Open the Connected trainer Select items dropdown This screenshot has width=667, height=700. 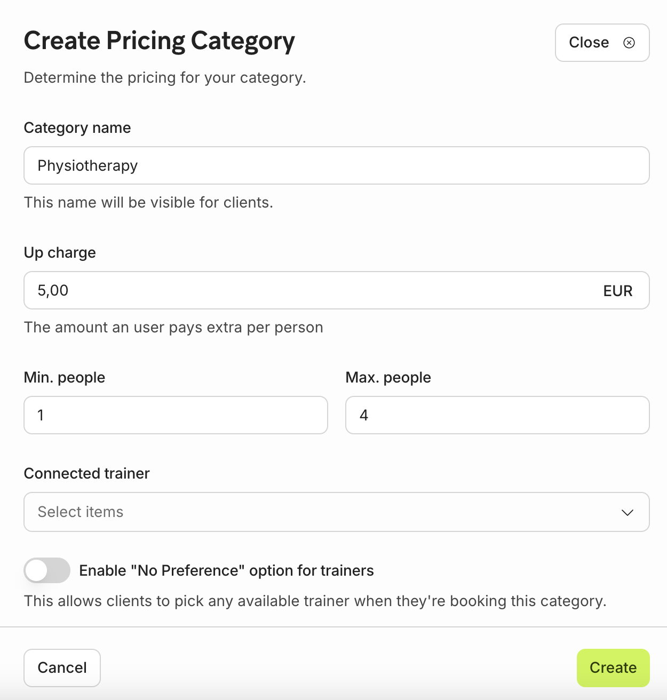pos(320,512)
